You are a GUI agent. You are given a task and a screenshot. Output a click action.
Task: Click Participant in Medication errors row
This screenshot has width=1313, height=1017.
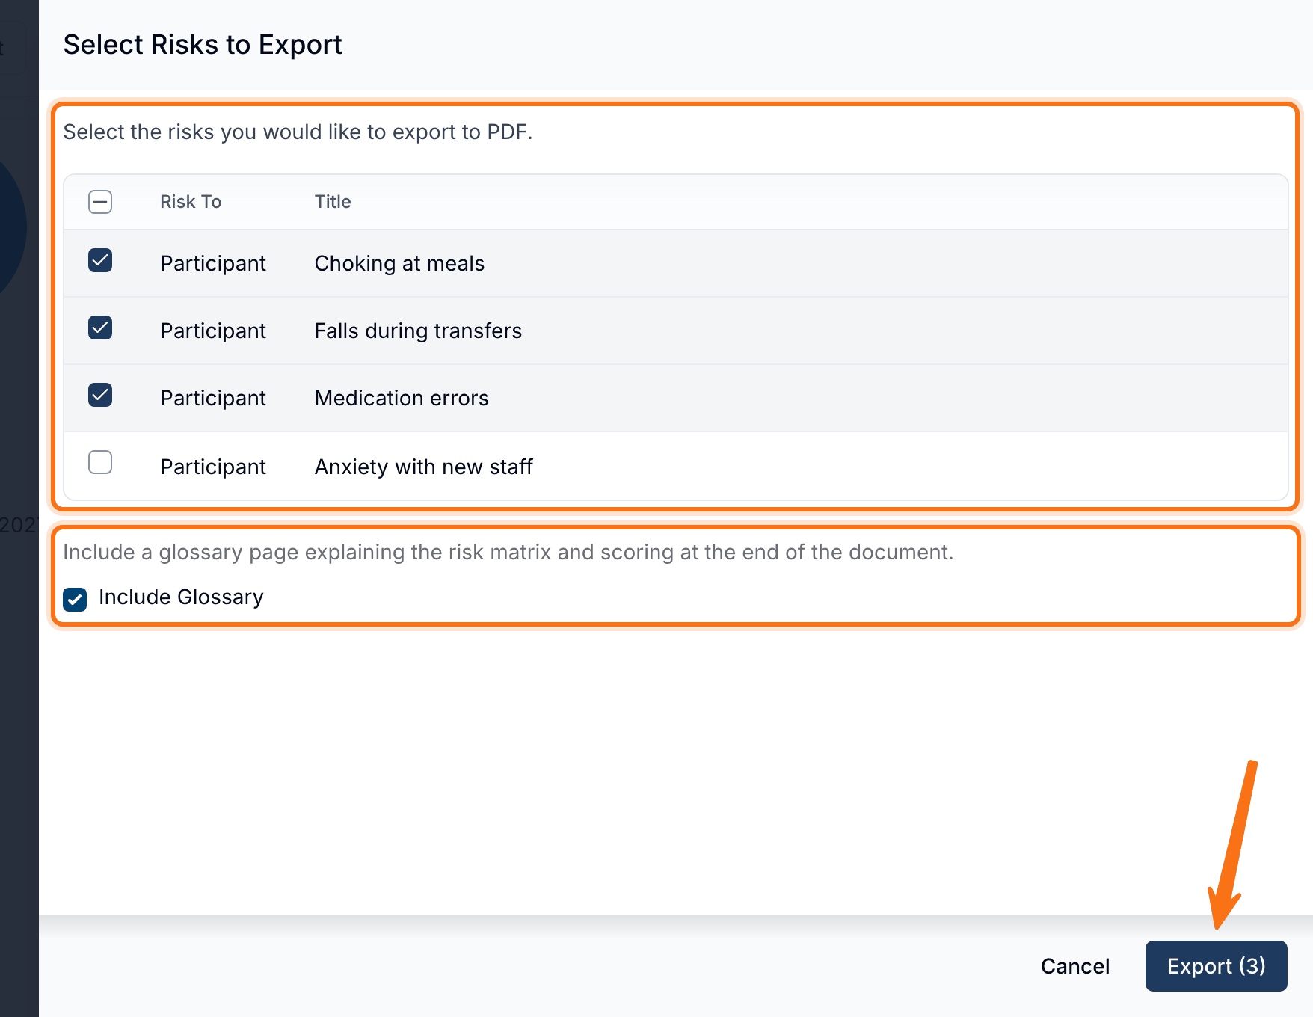(213, 398)
